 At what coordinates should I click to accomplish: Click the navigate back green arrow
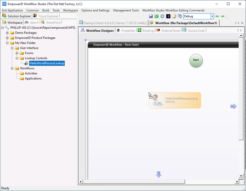point(217,16)
